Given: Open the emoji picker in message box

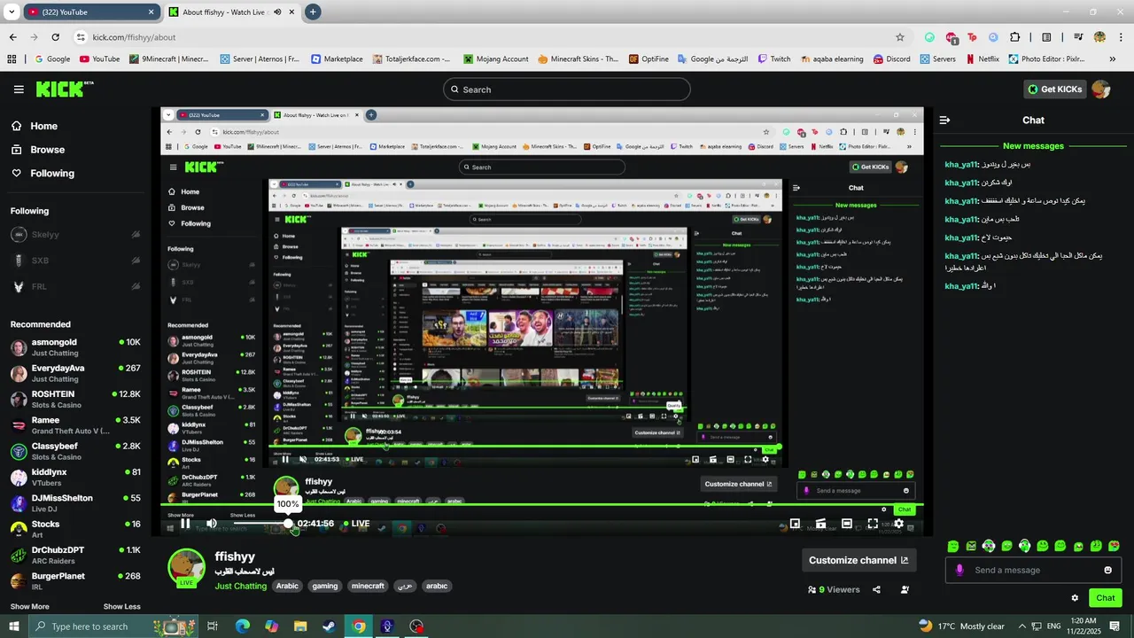Looking at the screenshot, I should pos(1107,570).
